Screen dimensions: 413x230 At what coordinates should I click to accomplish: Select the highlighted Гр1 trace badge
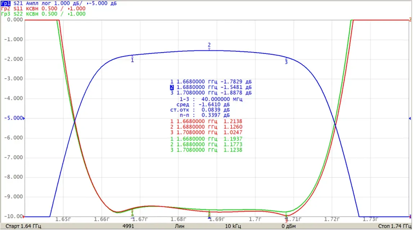5,4
